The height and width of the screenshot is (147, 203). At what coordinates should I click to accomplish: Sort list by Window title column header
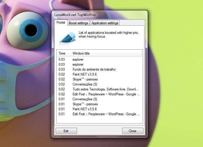[x=106, y=53]
